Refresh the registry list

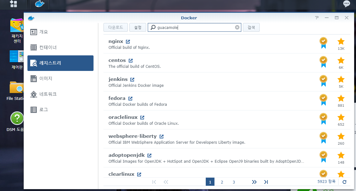click(344, 182)
